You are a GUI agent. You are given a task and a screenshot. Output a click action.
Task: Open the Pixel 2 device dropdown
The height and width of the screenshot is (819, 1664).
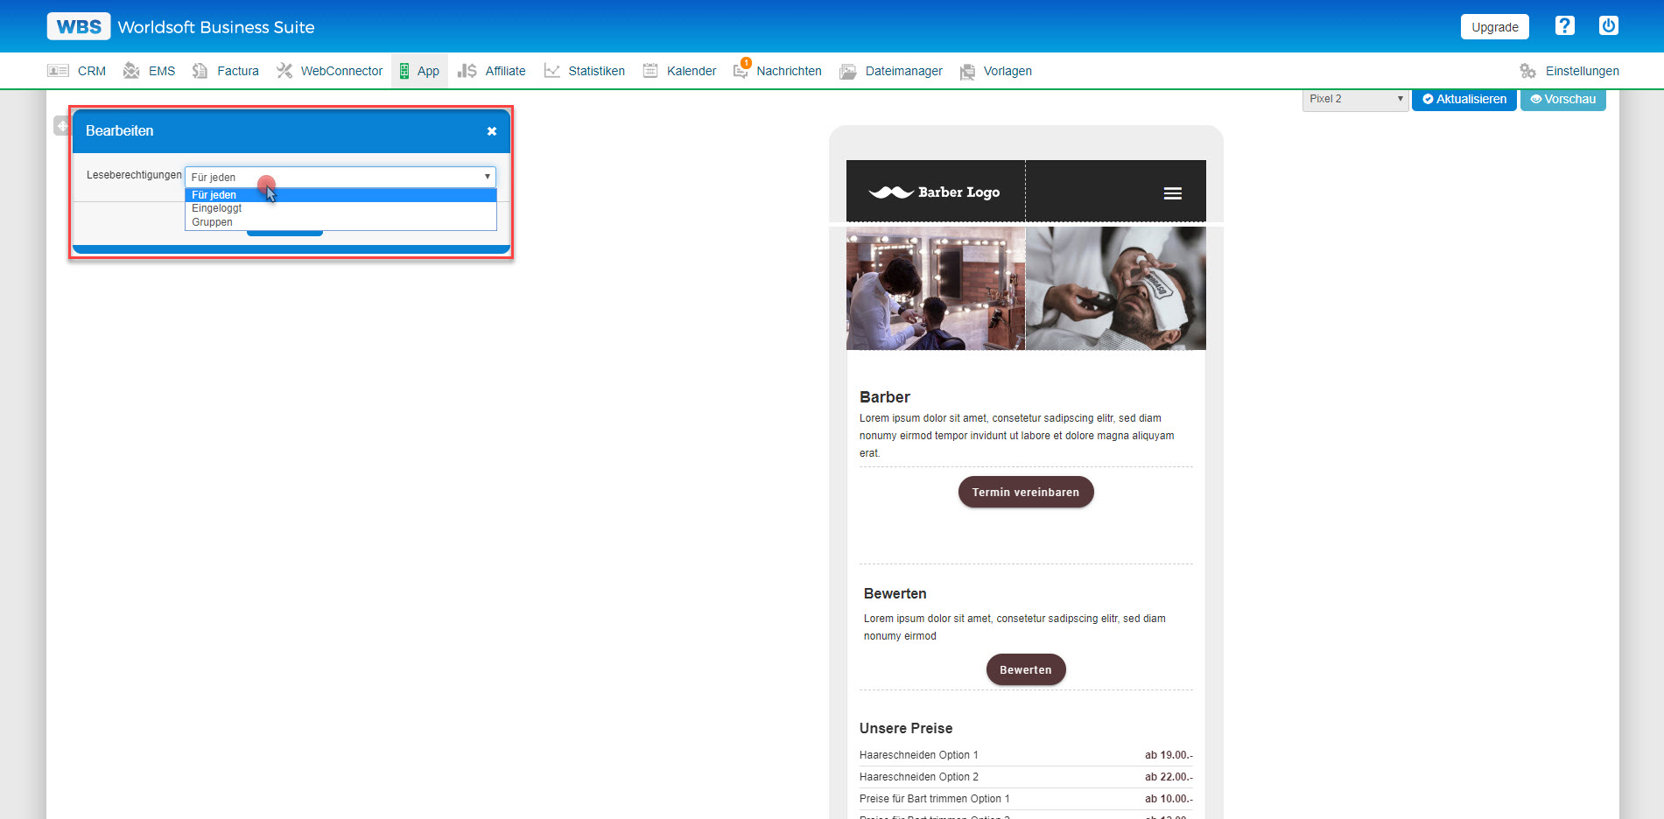pyautogui.click(x=1355, y=99)
